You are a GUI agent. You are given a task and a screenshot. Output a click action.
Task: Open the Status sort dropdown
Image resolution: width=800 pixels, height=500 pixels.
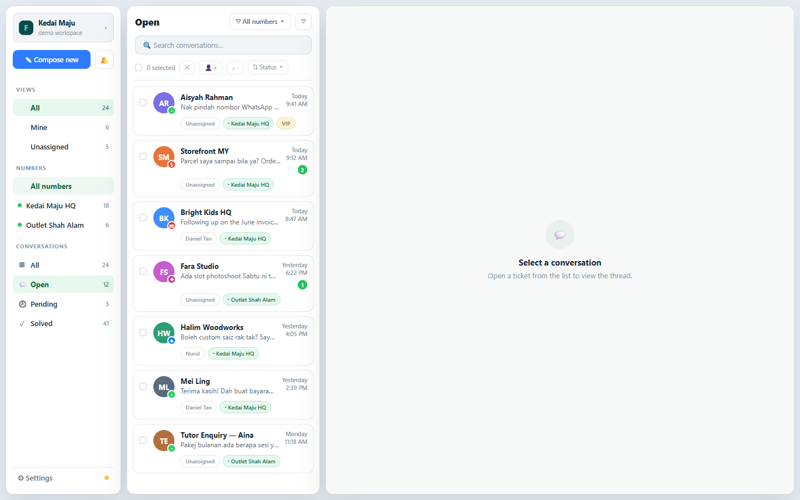coord(268,67)
